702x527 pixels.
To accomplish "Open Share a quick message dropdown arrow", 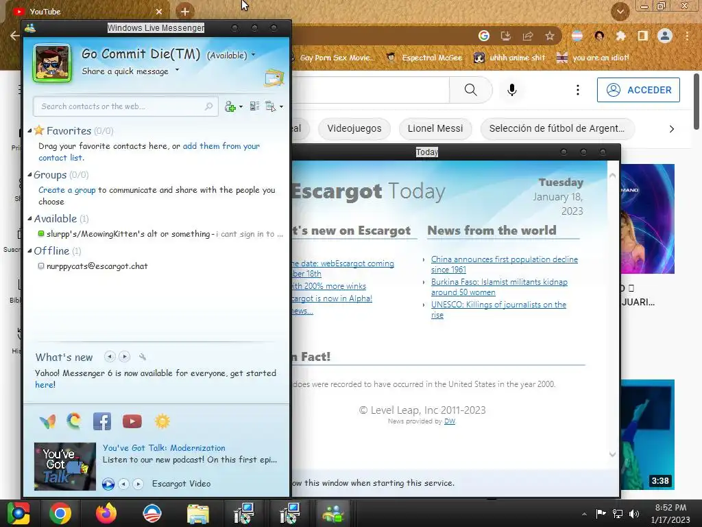I will coord(177,70).
